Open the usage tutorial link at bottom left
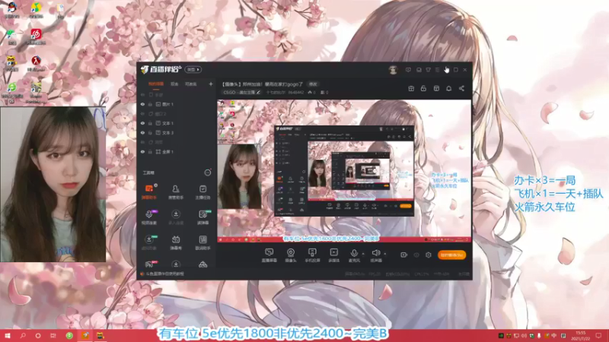This screenshot has height=342, width=609. pyautogui.click(x=164, y=274)
